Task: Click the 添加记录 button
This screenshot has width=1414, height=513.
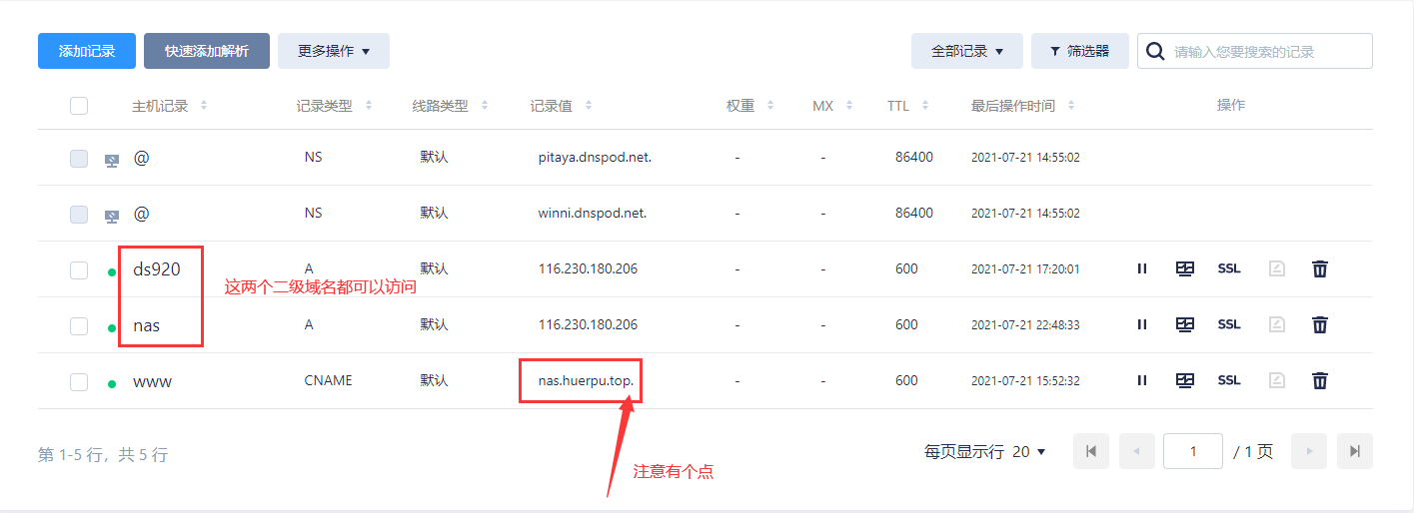Action: 86,51
